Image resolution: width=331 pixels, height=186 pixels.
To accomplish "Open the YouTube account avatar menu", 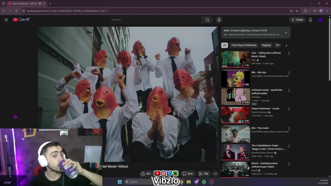I will coord(321,20).
